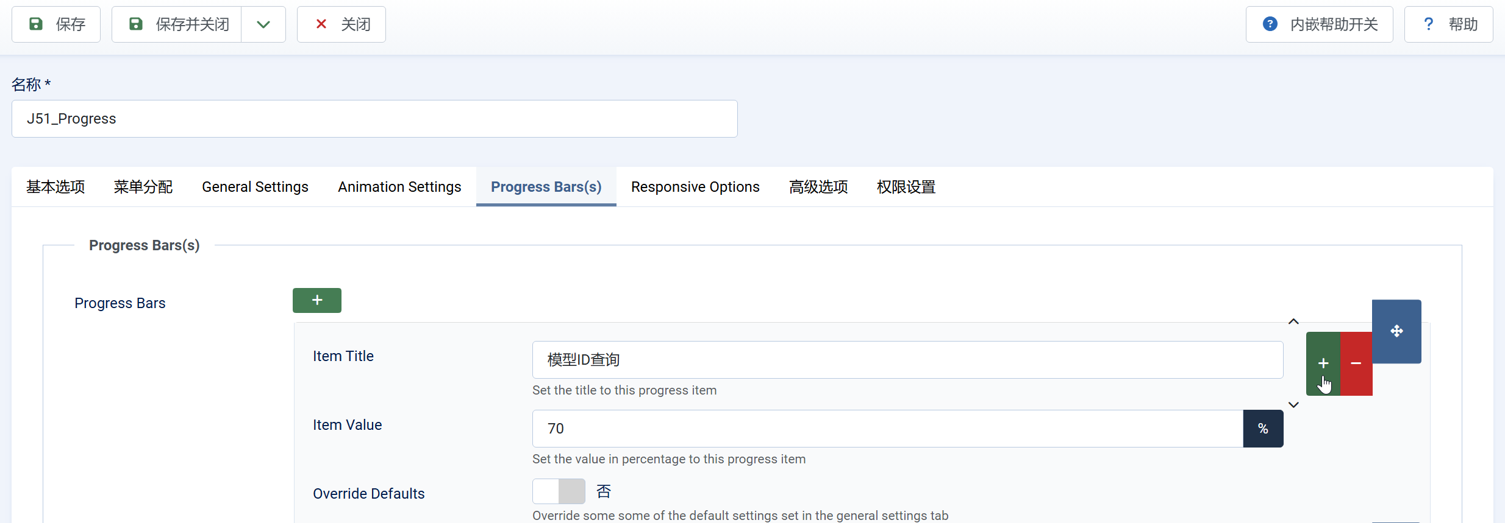Move item down with the down chevron
The image size is (1505, 523).
pos(1293,405)
